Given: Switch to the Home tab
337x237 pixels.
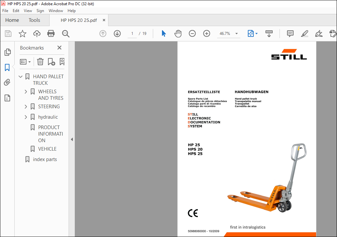Looking at the screenshot, I should (12, 20).
